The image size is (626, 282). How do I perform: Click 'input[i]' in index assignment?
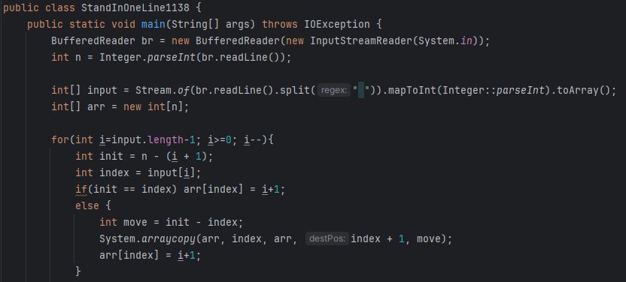click(172, 173)
